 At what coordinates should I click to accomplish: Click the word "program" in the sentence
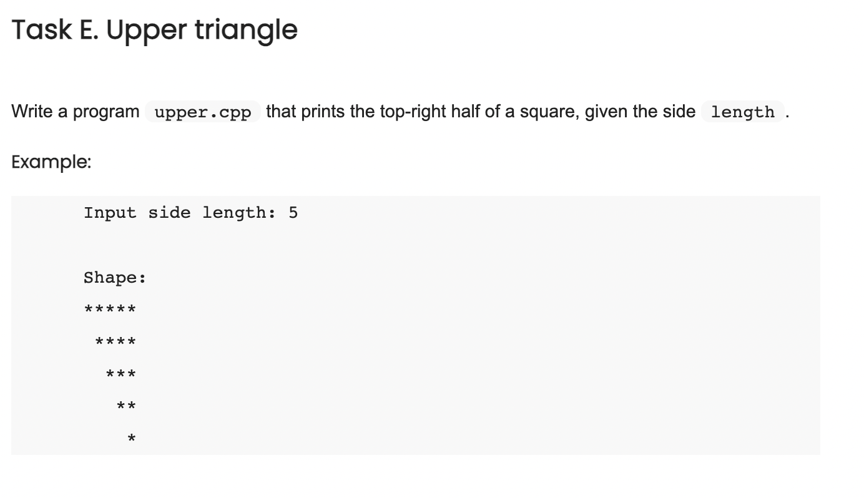[x=106, y=113]
